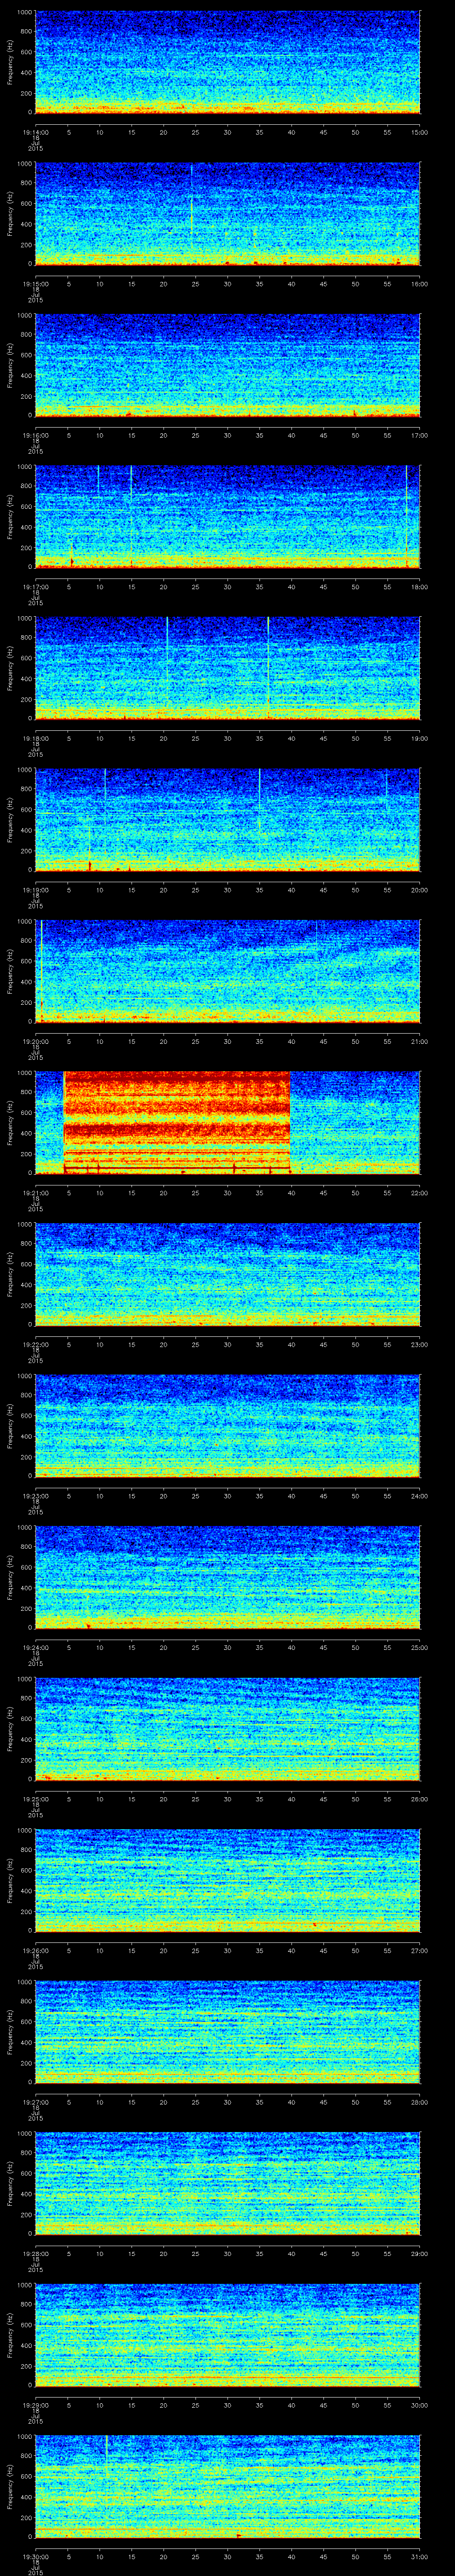455x2576 pixels.
Task: Click the 19:14:00 start time label
Action: (x=35, y=132)
